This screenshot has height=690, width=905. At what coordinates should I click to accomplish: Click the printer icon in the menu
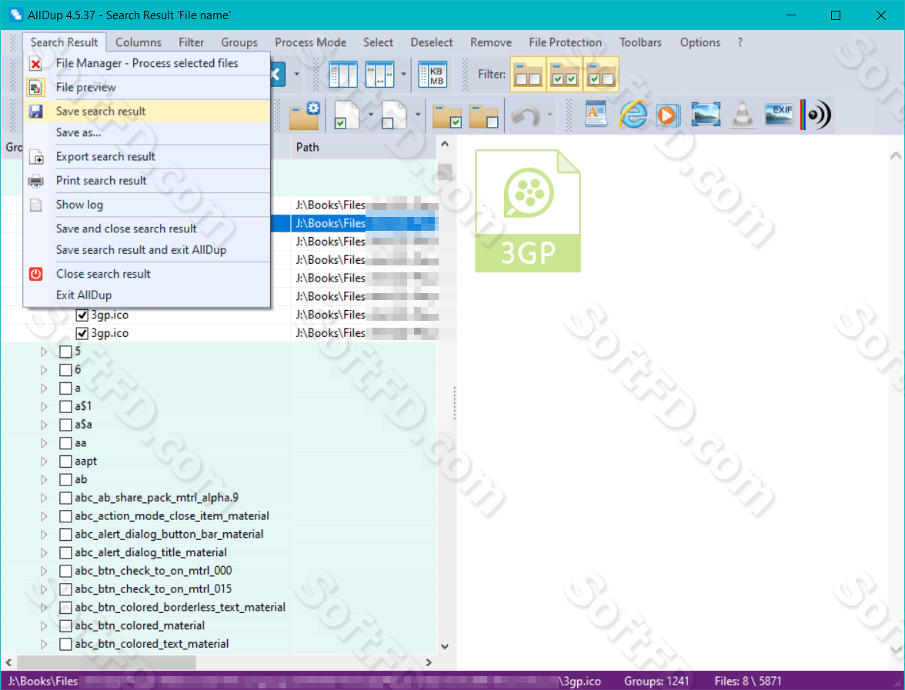[35, 182]
